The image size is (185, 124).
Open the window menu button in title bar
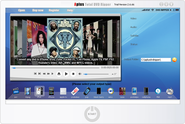(161, 4)
